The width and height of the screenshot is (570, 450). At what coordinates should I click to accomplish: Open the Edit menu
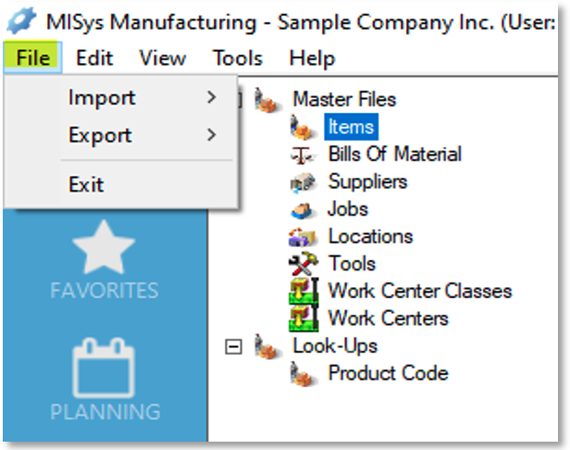point(94,57)
